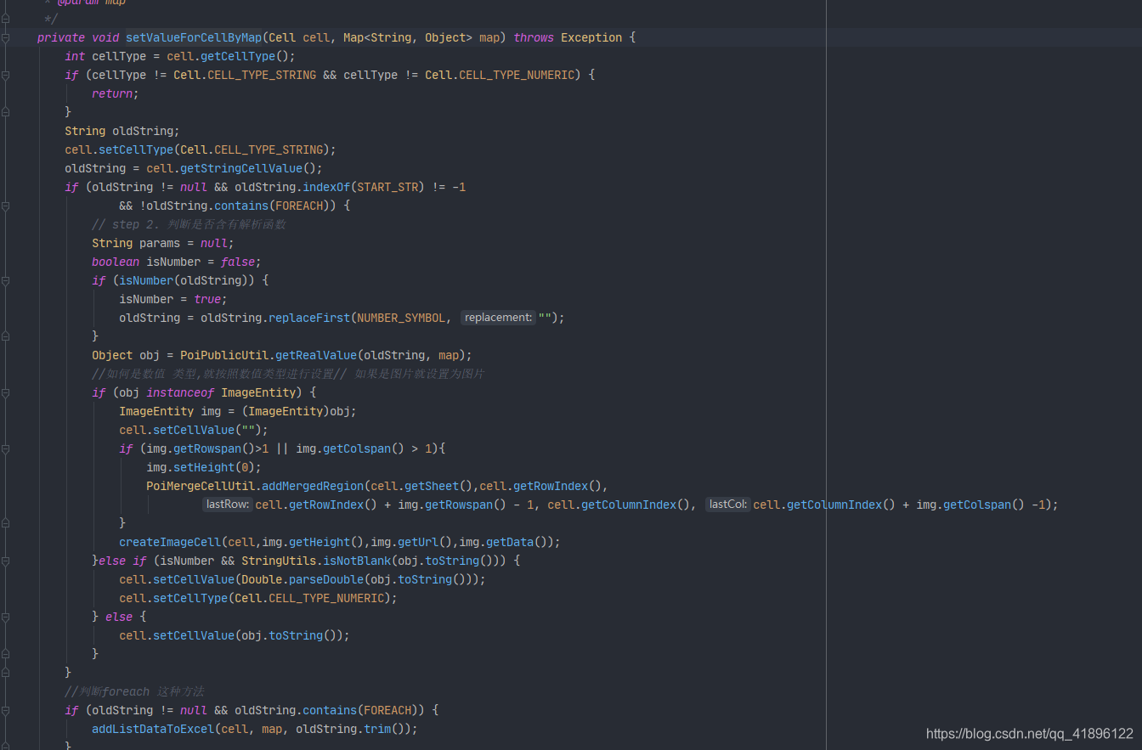1142x750 pixels.
Task: Collapse the cellType != CELL_TYPE_STRING if block
Action: point(5,76)
